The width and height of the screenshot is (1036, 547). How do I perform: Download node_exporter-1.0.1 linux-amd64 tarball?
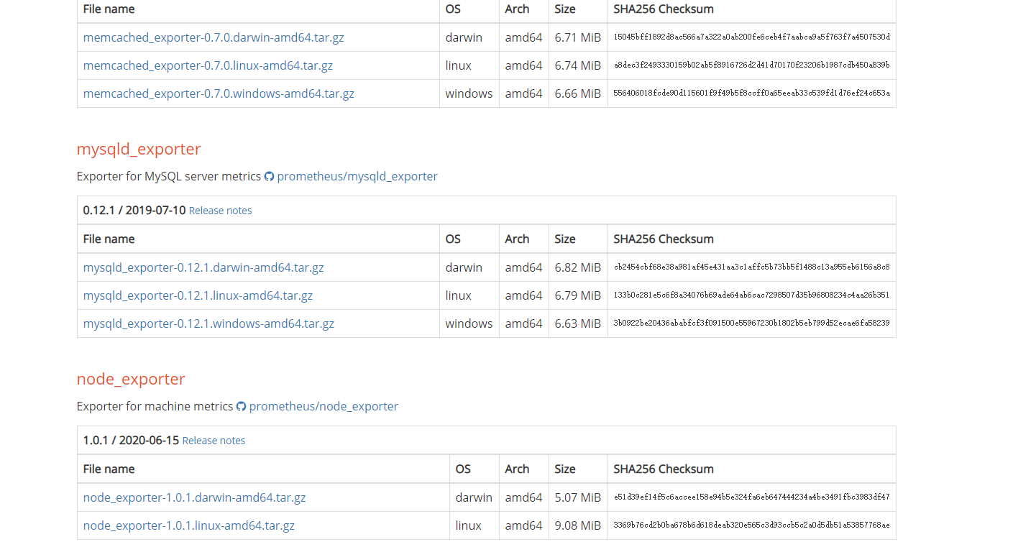188,525
